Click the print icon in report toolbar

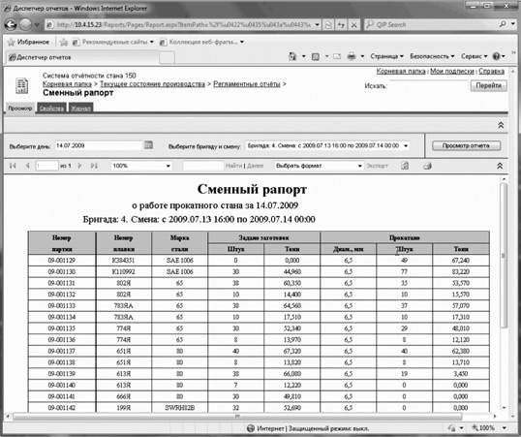427,166
